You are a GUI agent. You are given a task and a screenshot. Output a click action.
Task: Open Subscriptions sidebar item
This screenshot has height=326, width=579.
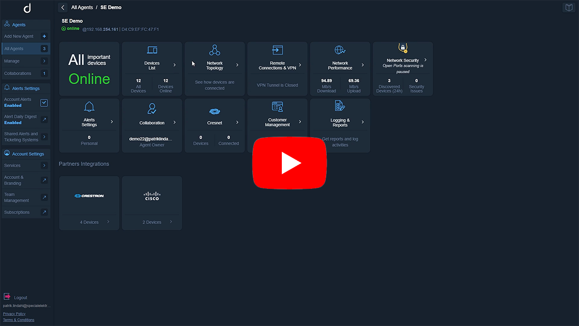click(26, 212)
